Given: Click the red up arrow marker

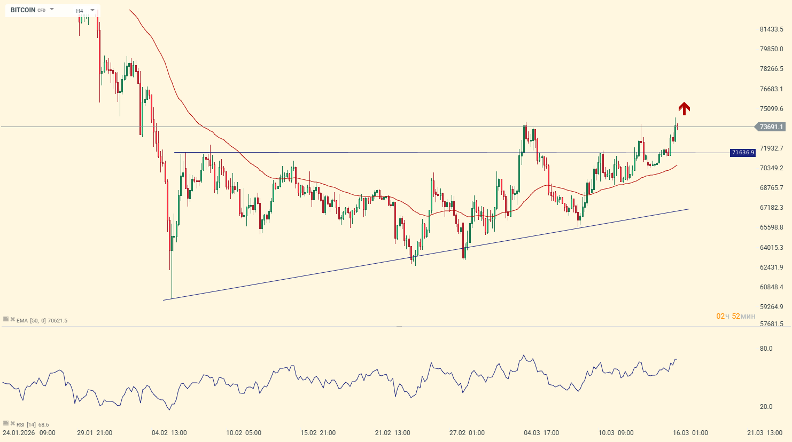Looking at the screenshot, I should (684, 108).
